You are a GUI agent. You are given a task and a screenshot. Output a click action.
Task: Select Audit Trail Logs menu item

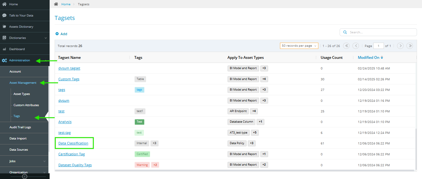(x=20, y=127)
